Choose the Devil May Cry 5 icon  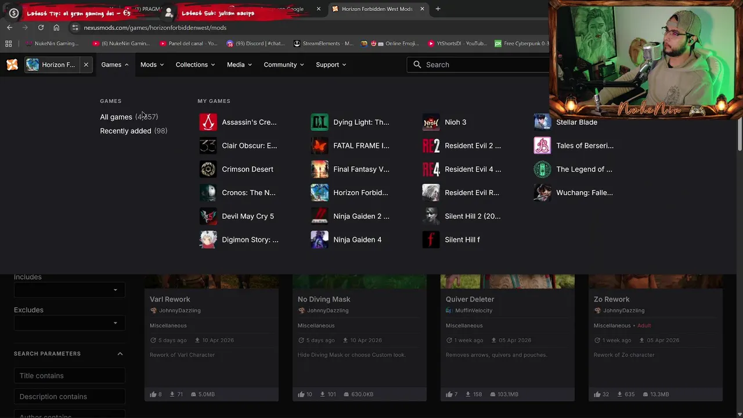[x=208, y=216]
